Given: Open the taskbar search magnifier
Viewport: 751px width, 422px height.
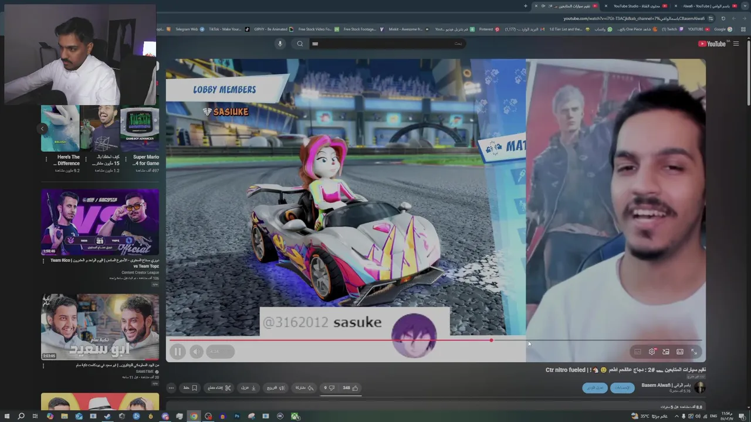Looking at the screenshot, I should (x=21, y=416).
